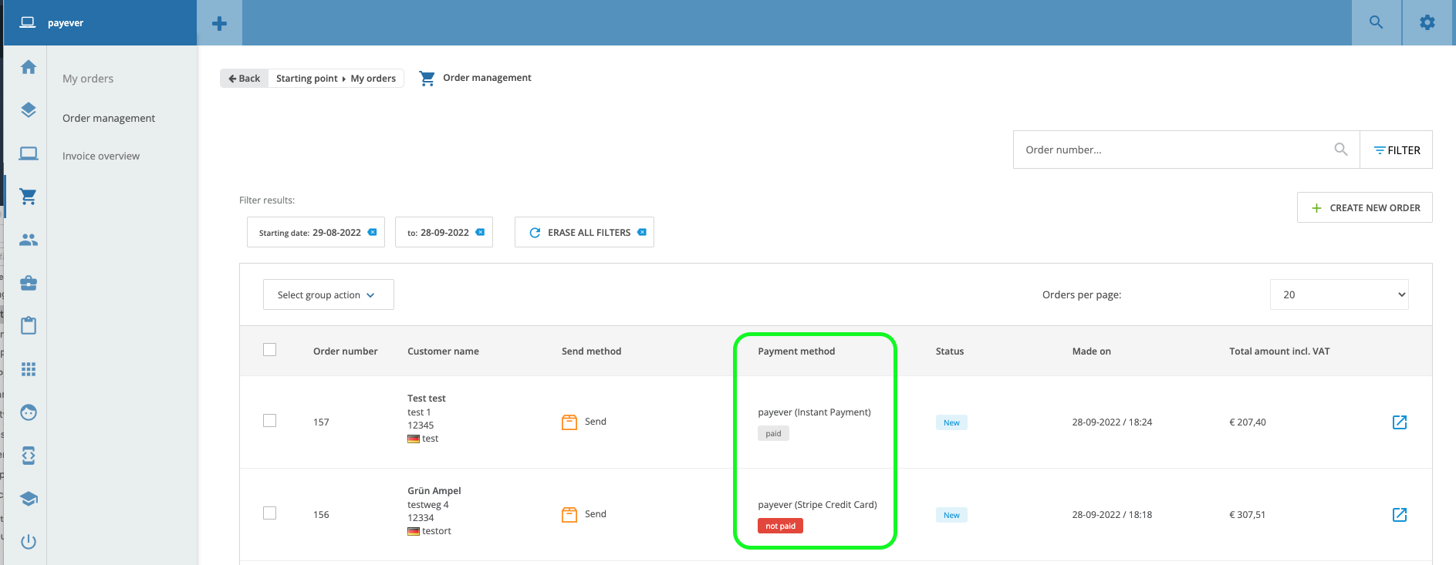The height and width of the screenshot is (565, 1456).
Task: Click payever (Instant Payment) text
Action: [814, 412]
